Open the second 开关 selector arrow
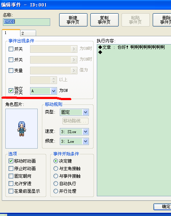Viewport: 171px width, 216px height. pyautogui.click(x=74, y=60)
